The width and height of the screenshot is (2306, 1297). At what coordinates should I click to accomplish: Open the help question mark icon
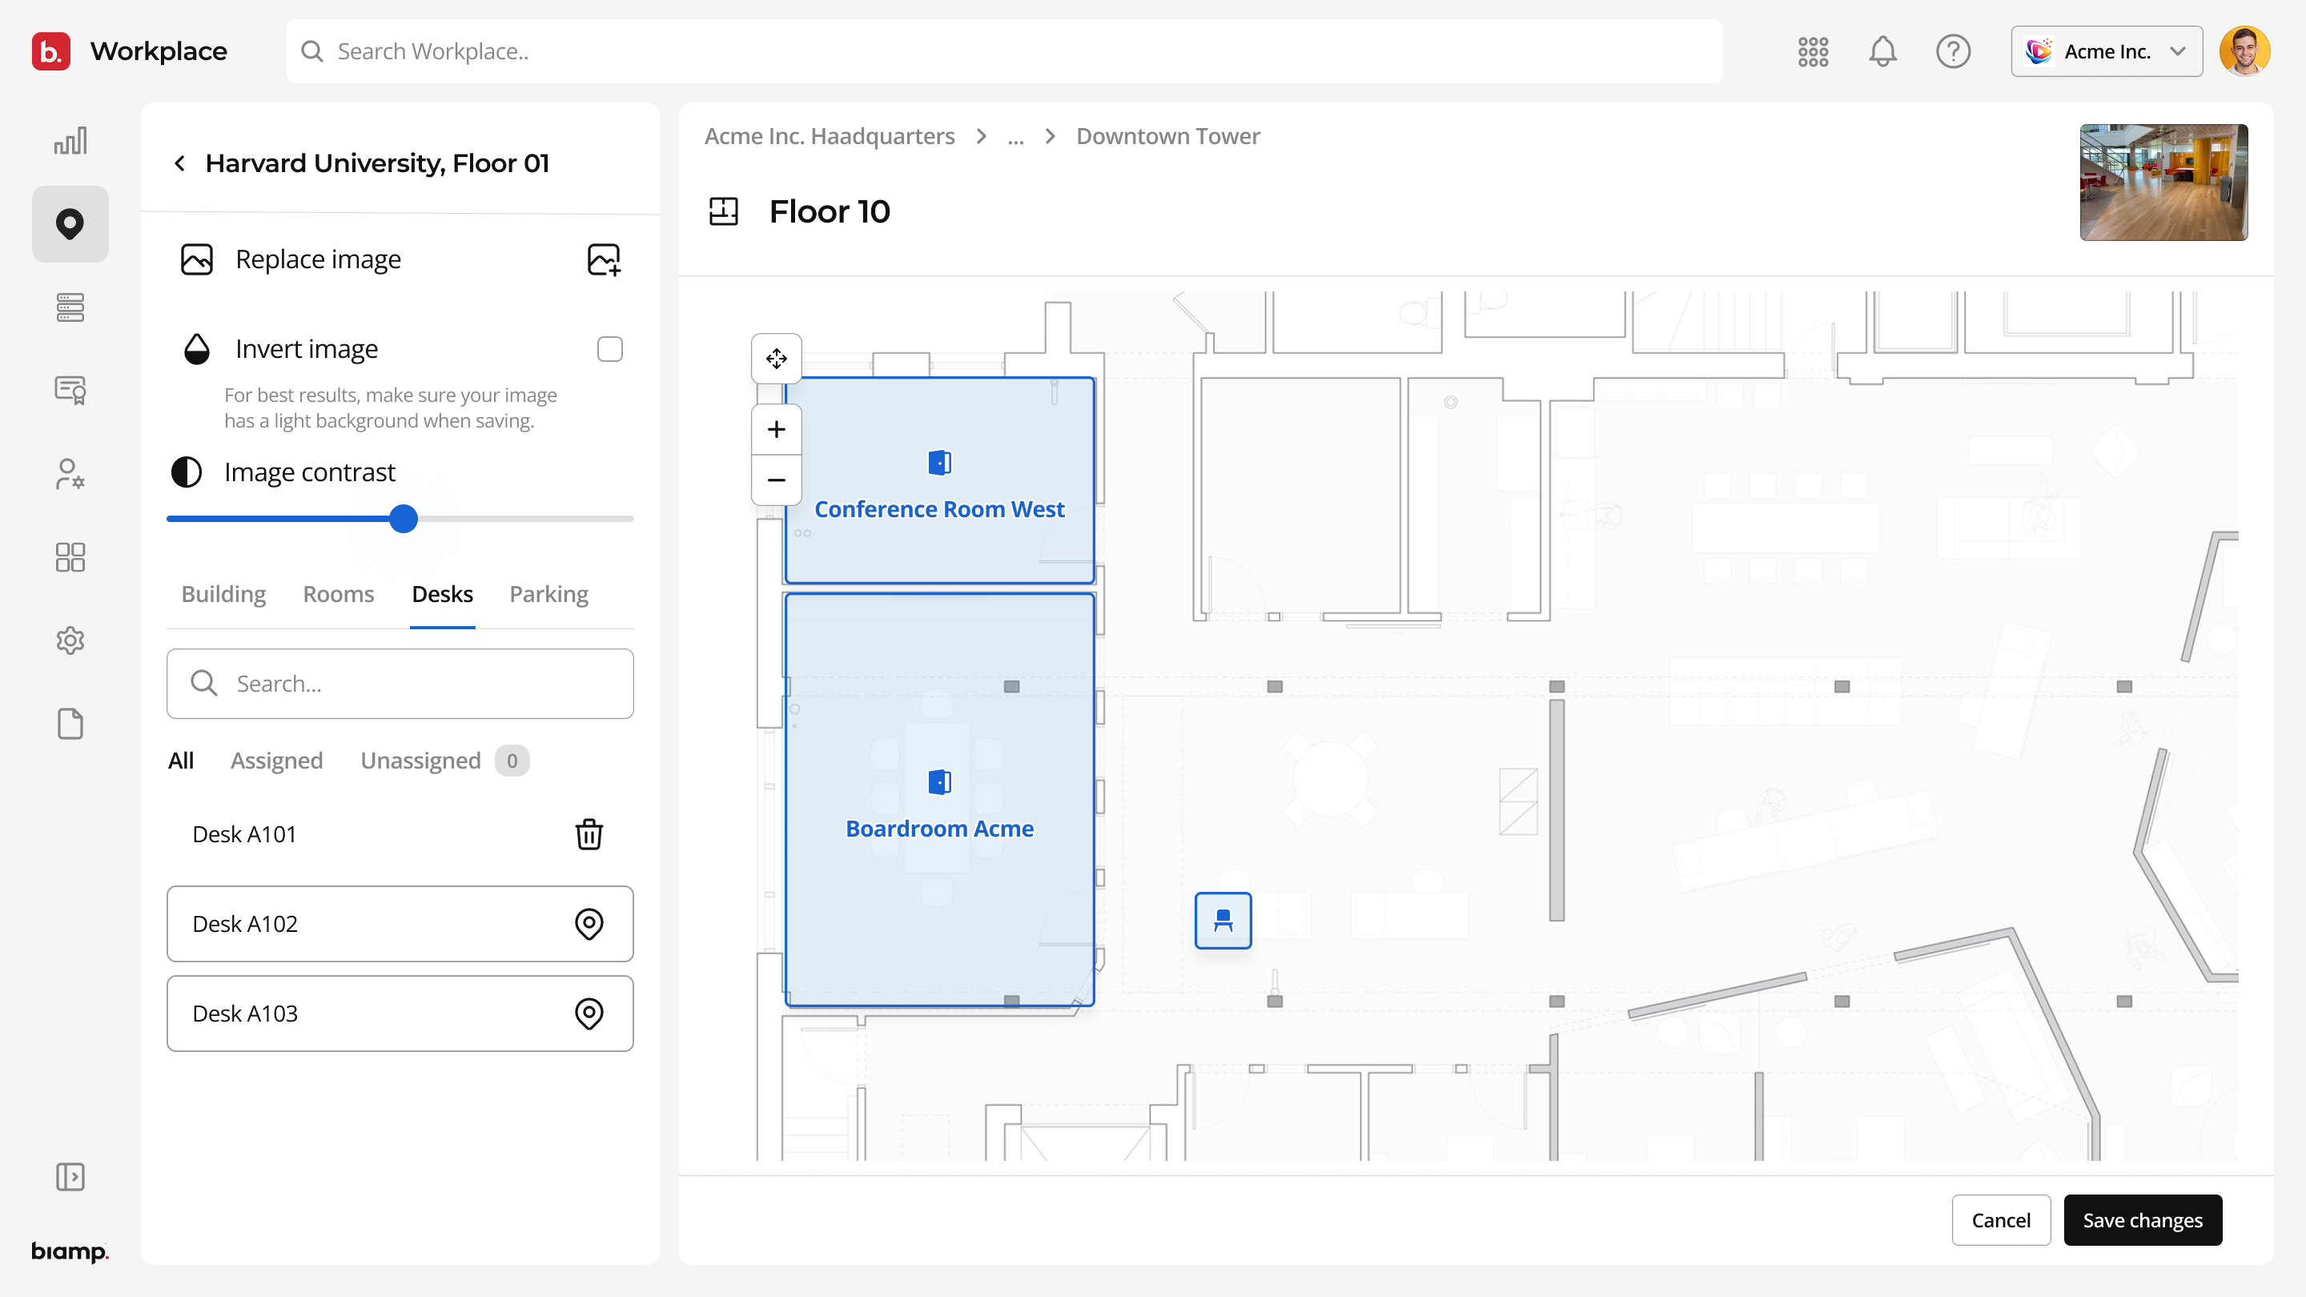(x=1952, y=51)
